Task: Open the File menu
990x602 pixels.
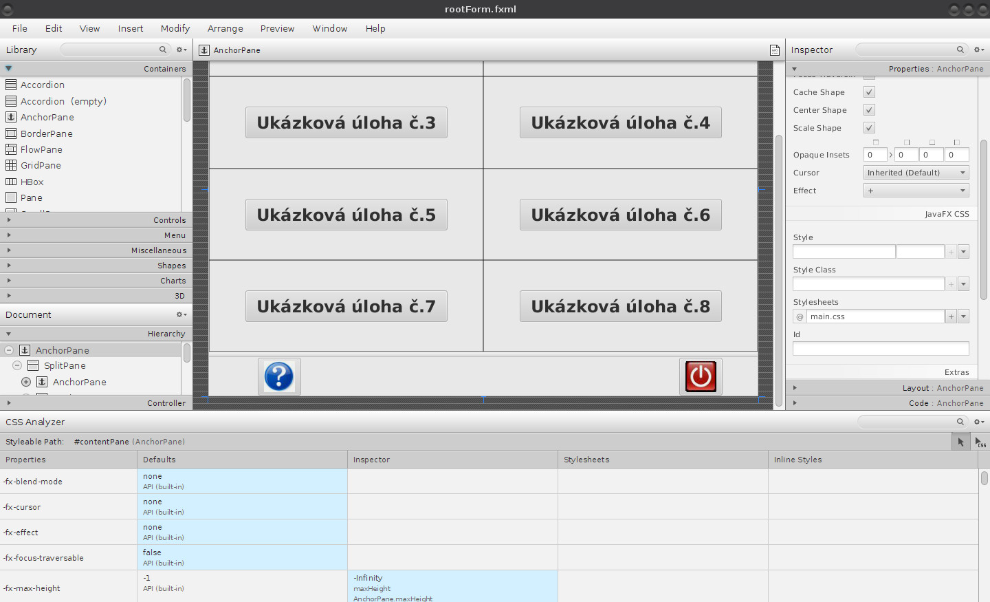Action: pyautogui.click(x=20, y=28)
